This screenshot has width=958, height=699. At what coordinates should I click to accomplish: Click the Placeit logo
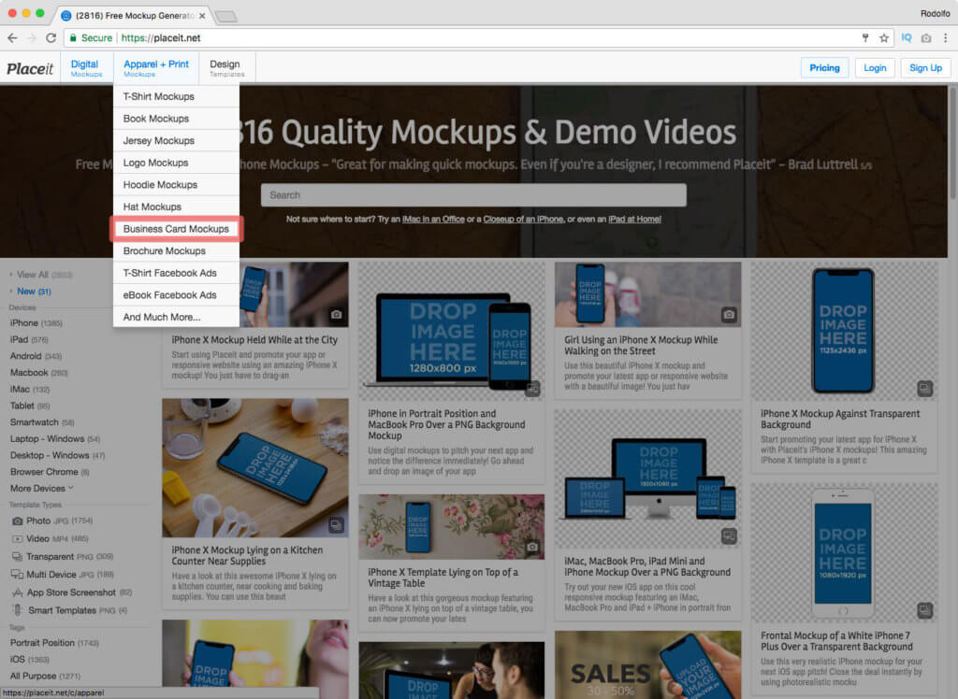[x=30, y=68]
